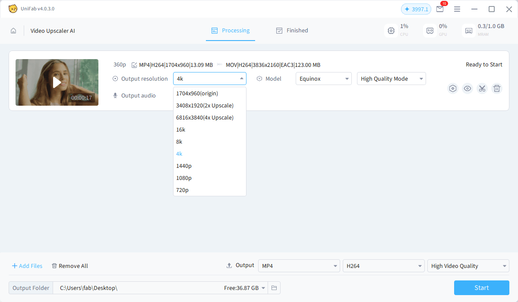Open the mail notifications icon
The image size is (518, 302).
(x=440, y=9)
